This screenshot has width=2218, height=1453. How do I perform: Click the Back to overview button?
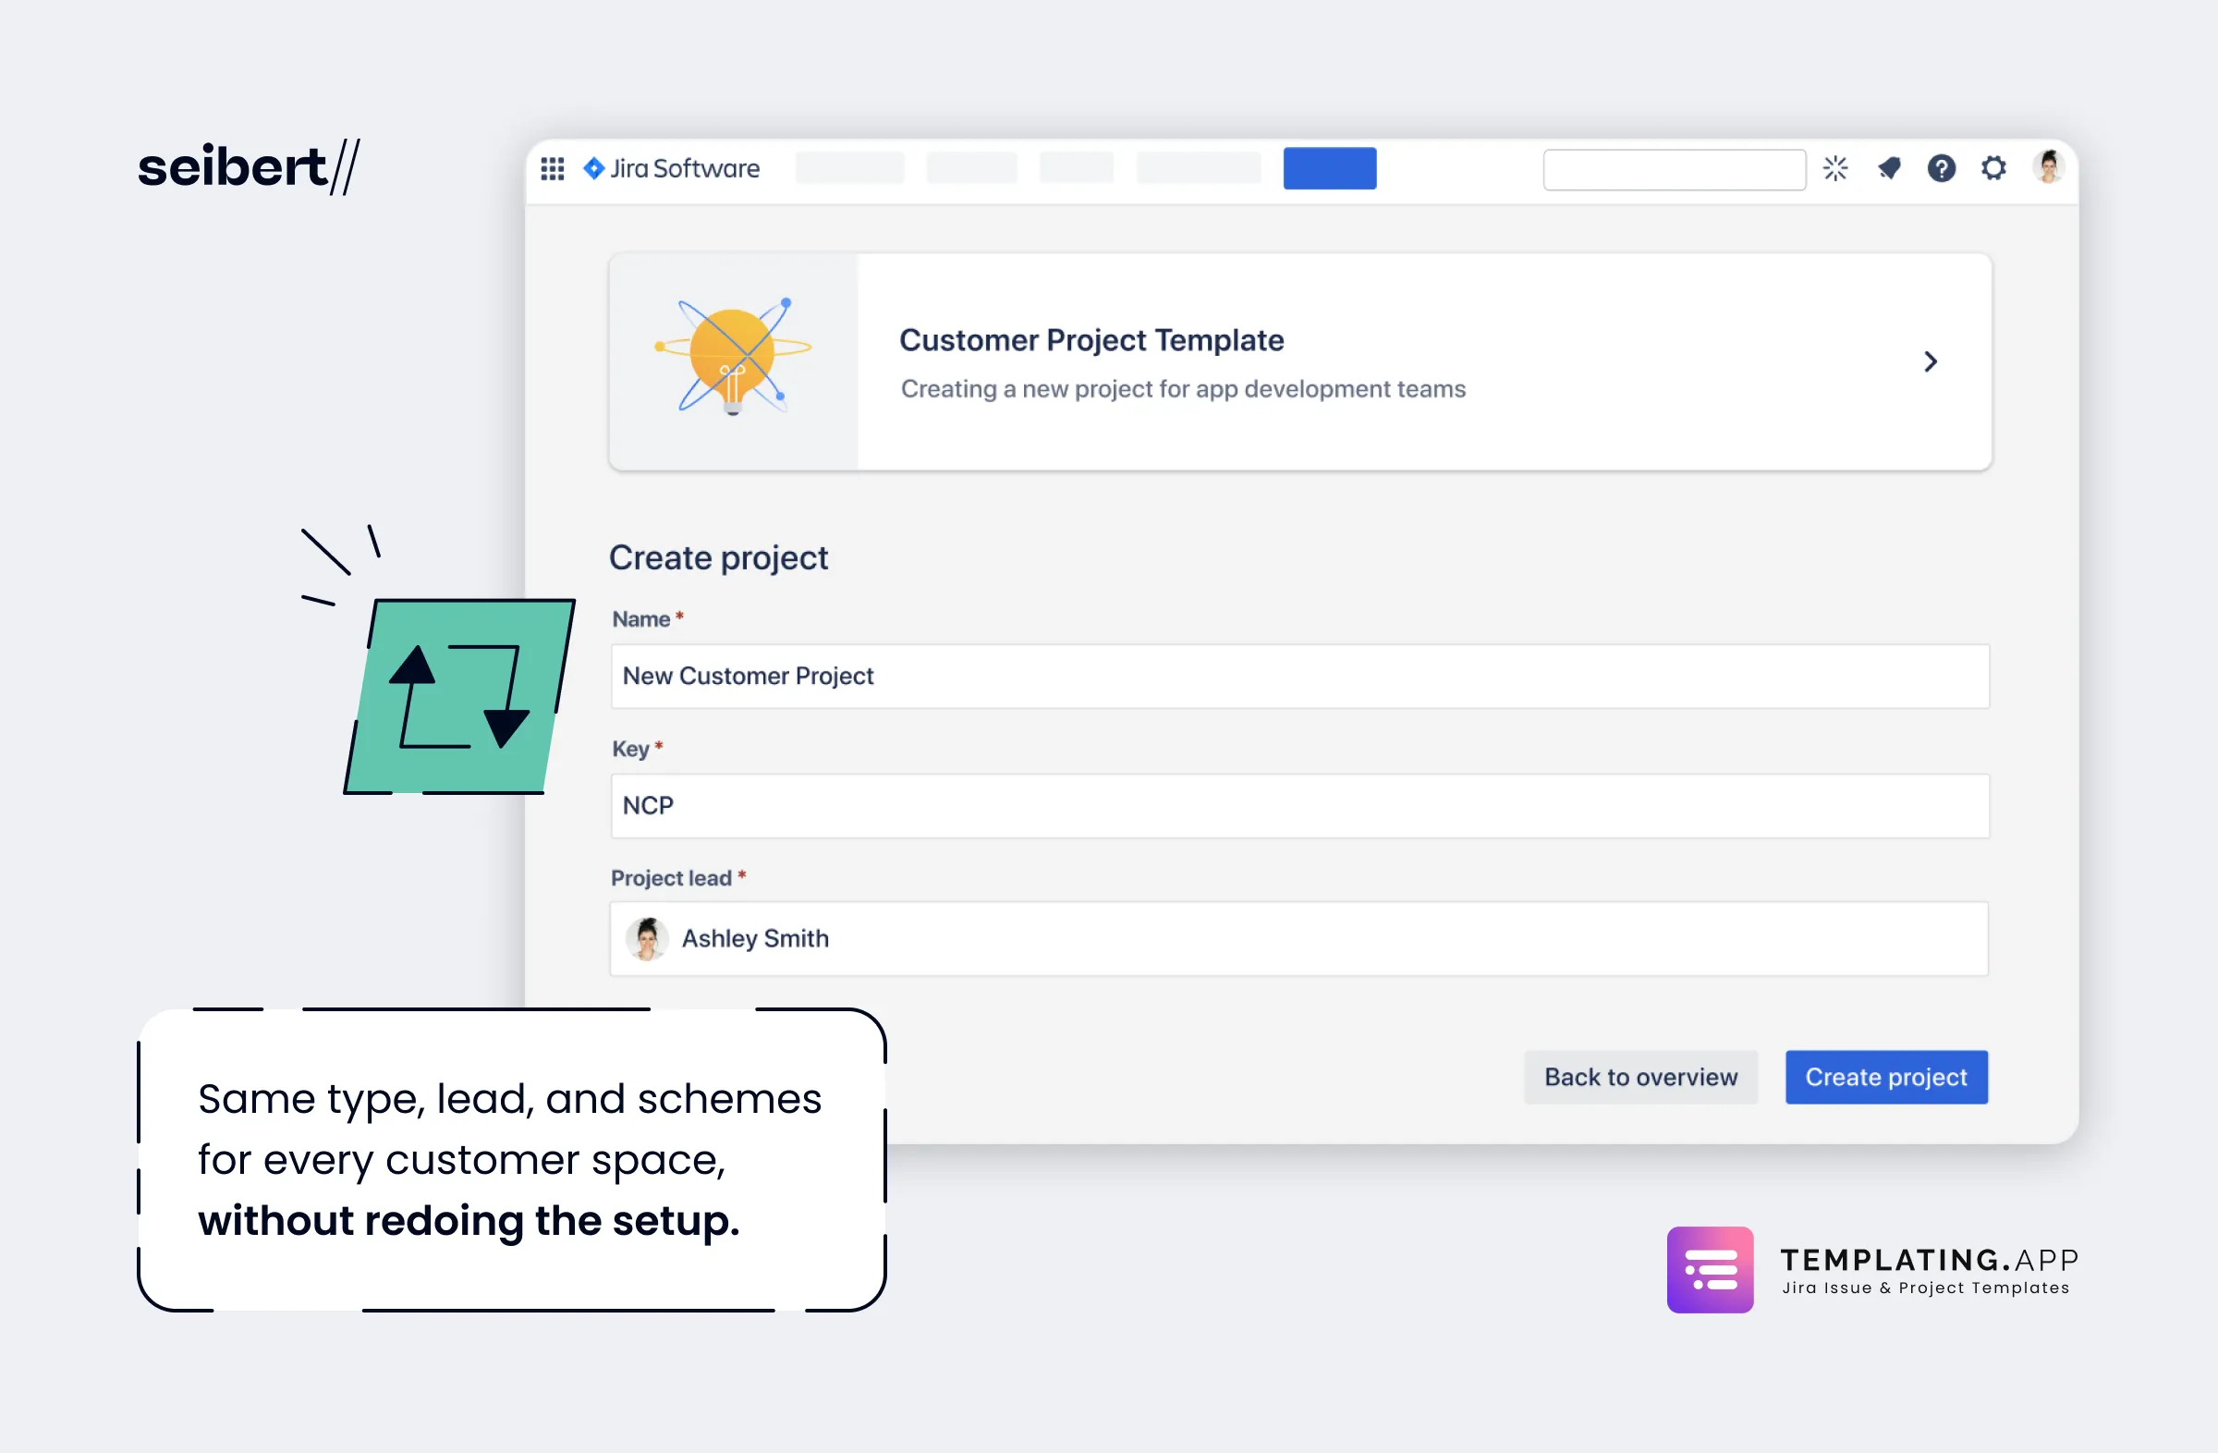[1640, 1078]
